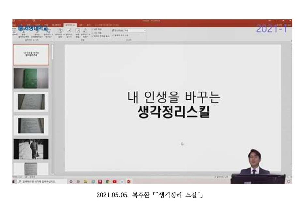Screen dimensions: 300x212
Task: Open Set Up Slide Show settings
Action: (60, 29)
